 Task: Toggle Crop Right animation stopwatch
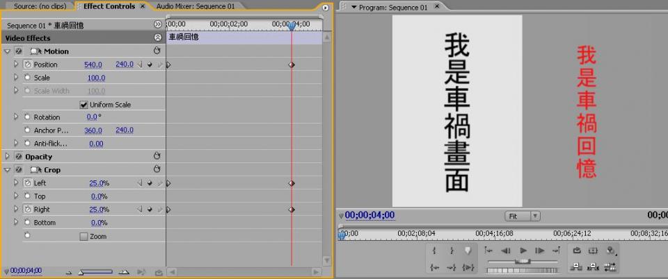pos(28,210)
